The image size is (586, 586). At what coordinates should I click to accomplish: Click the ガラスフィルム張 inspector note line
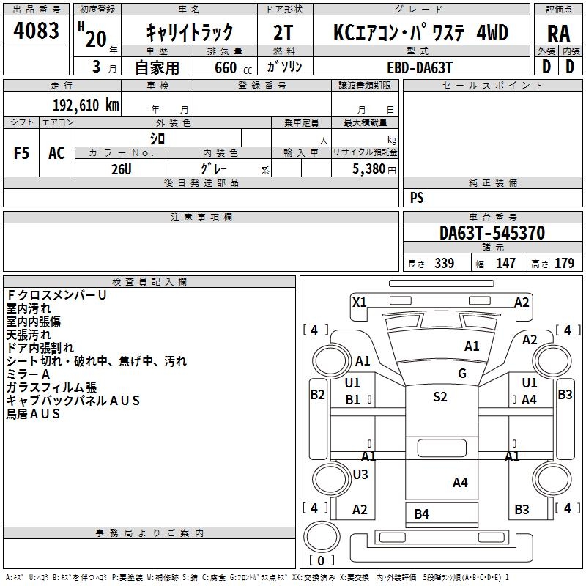click(x=51, y=387)
